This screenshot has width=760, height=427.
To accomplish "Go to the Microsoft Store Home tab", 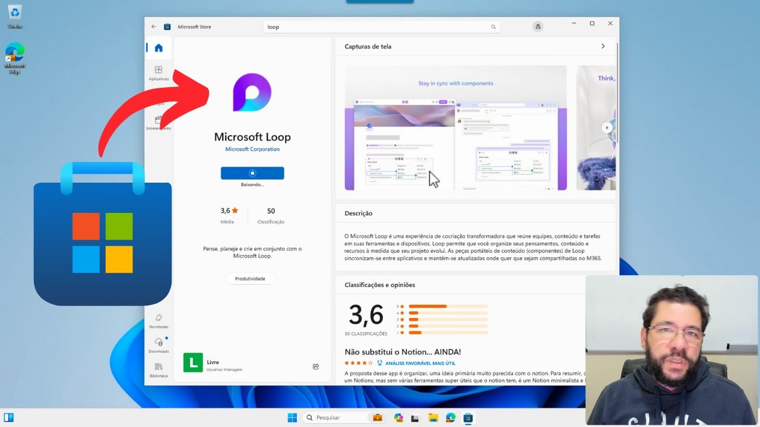I will tap(159, 48).
